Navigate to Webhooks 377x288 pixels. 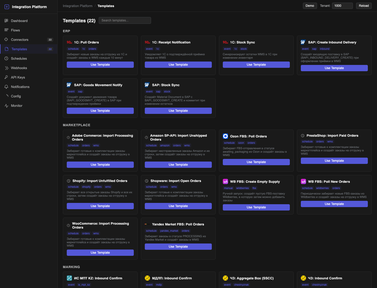tap(29, 68)
